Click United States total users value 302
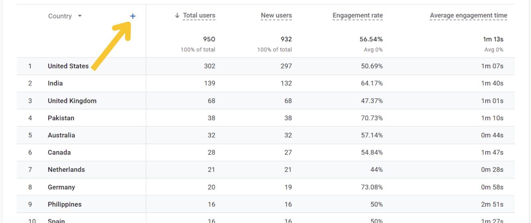531x223 pixels. coord(209,66)
